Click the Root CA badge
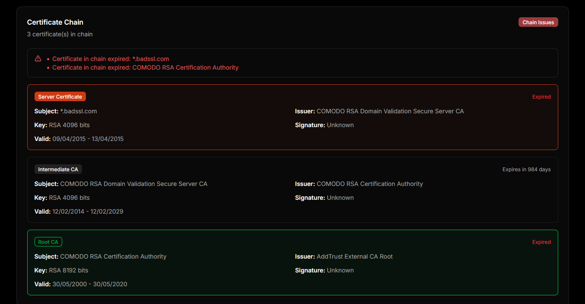Image resolution: width=585 pixels, height=304 pixels. [x=48, y=242]
